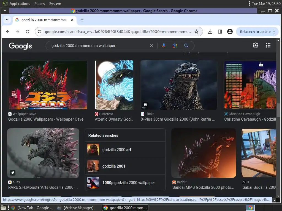Image resolution: width=282 pixels, height=211 pixels.
Task: Select the godzilla 2000 mmmmmmm tab
Action: pyautogui.click(x=44, y=20)
